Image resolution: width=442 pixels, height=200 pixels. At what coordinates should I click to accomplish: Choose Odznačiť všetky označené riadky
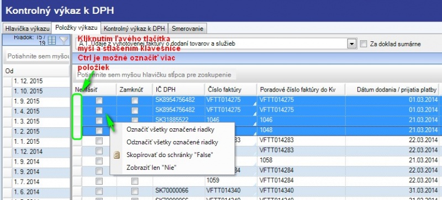point(172,142)
